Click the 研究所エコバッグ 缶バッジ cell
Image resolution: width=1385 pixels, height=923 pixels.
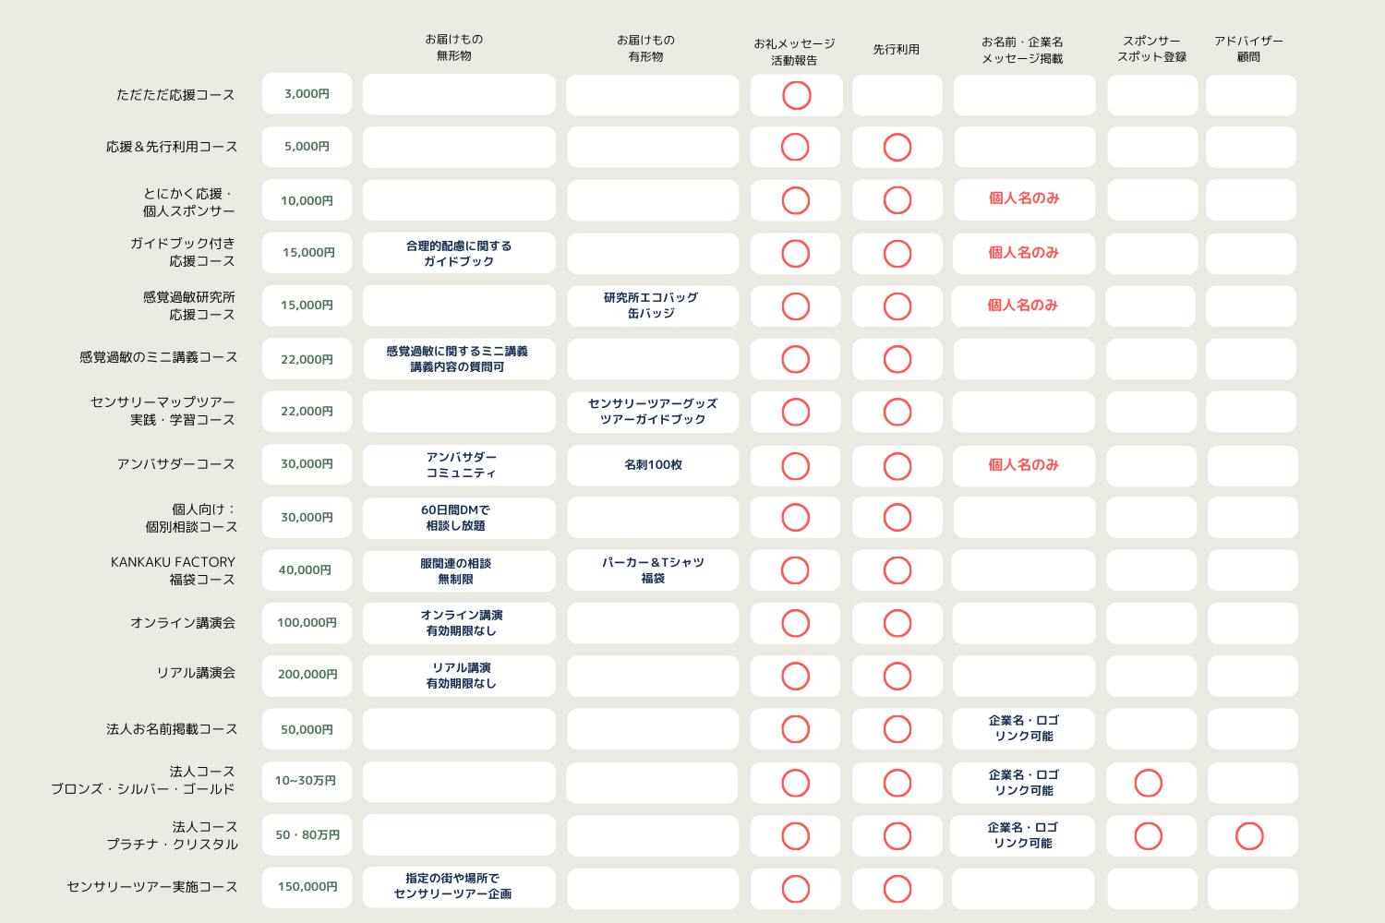652,306
